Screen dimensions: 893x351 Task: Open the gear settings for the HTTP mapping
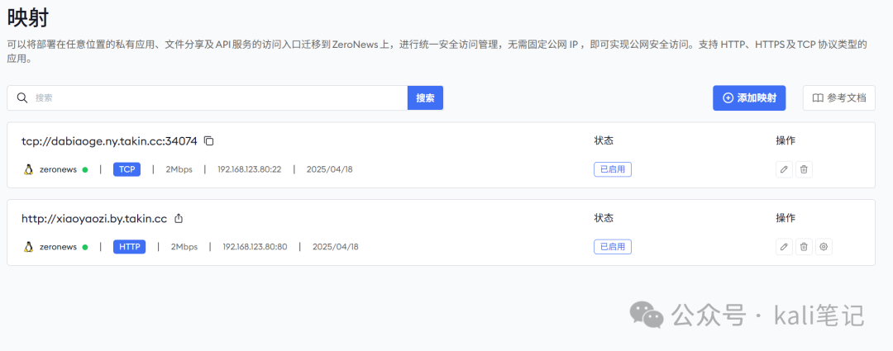coord(824,246)
